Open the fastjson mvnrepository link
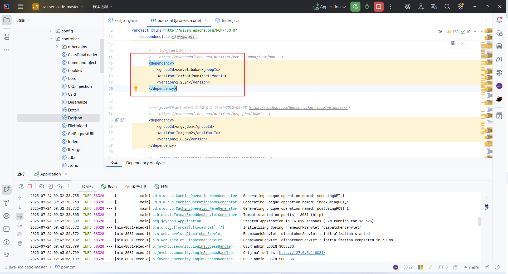The image size is (508, 274). 217,57
